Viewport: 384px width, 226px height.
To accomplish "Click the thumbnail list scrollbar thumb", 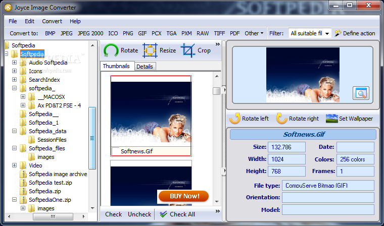I will pos(216,91).
